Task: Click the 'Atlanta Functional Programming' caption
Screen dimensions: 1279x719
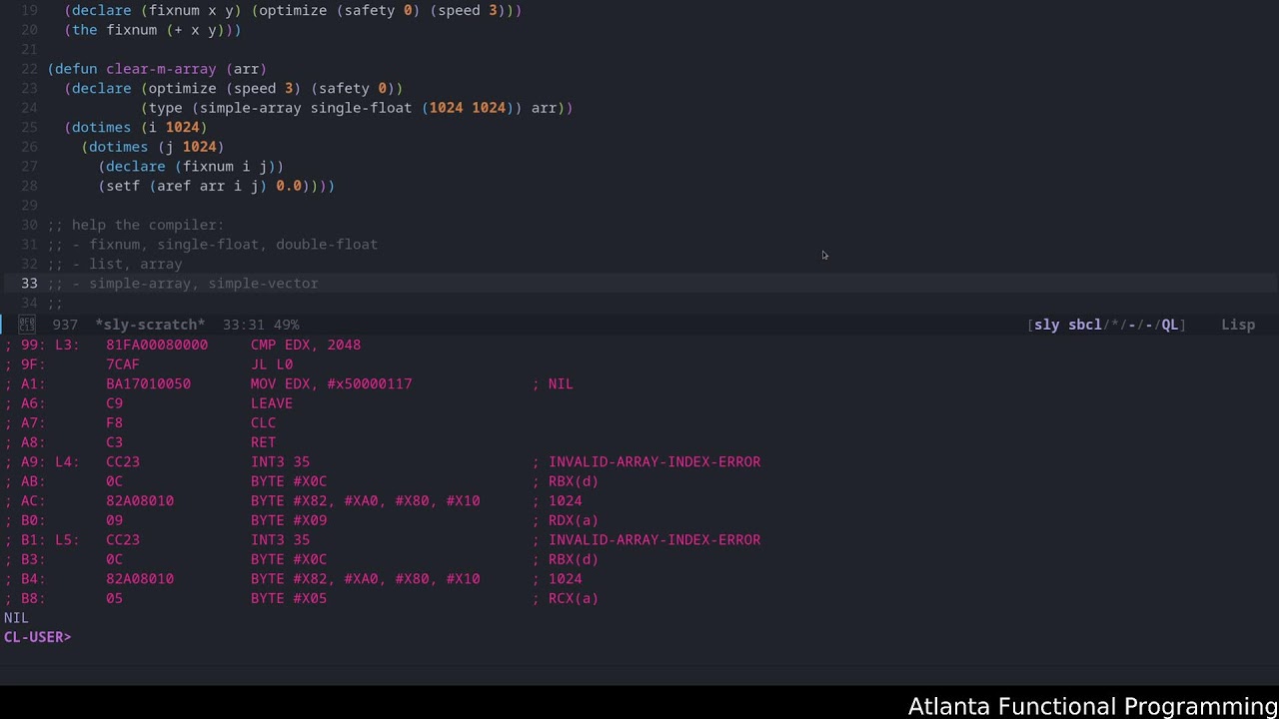Action: [x=1093, y=706]
